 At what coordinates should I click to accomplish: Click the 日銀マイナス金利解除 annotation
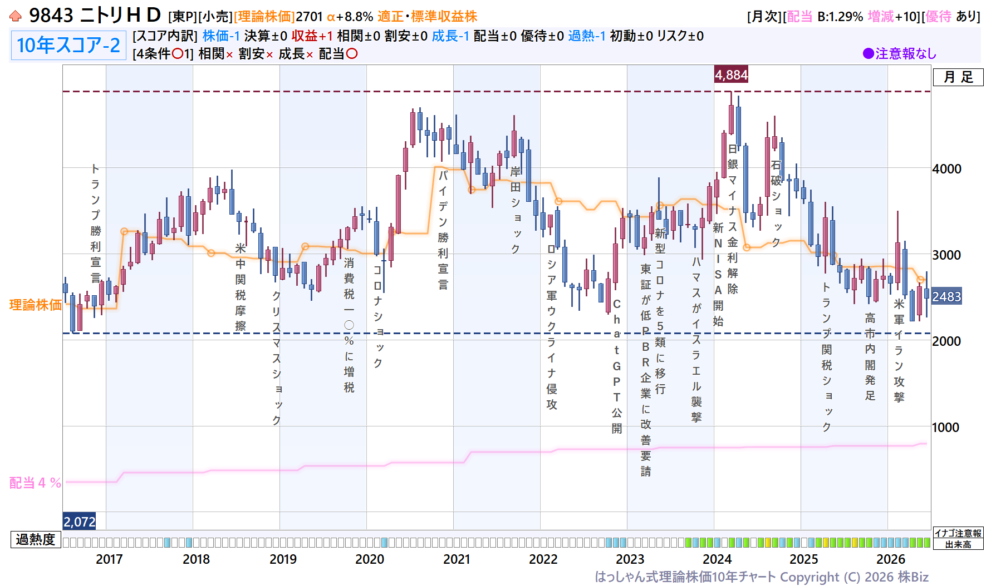[733, 219]
